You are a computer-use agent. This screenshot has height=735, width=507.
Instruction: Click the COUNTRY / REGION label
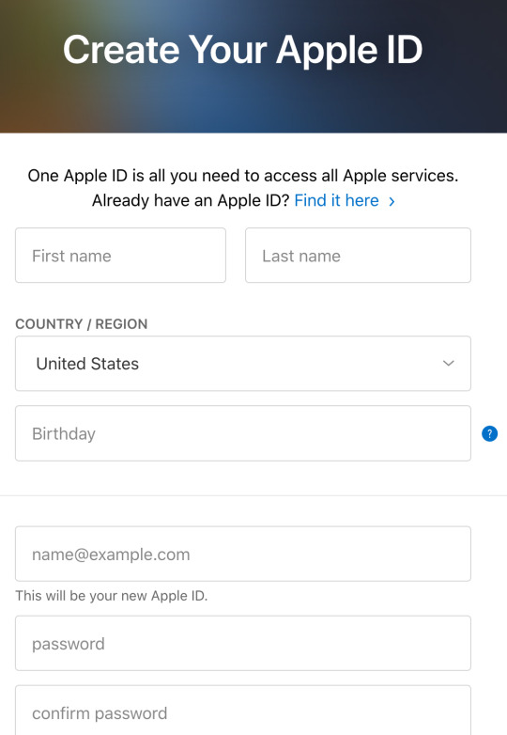click(x=82, y=324)
